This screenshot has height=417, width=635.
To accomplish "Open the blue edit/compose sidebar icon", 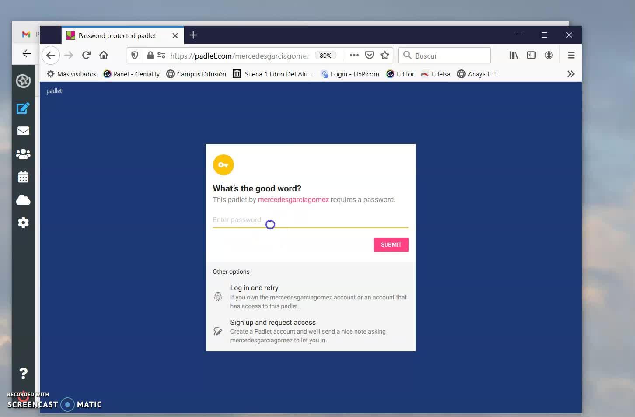I will click(x=23, y=108).
